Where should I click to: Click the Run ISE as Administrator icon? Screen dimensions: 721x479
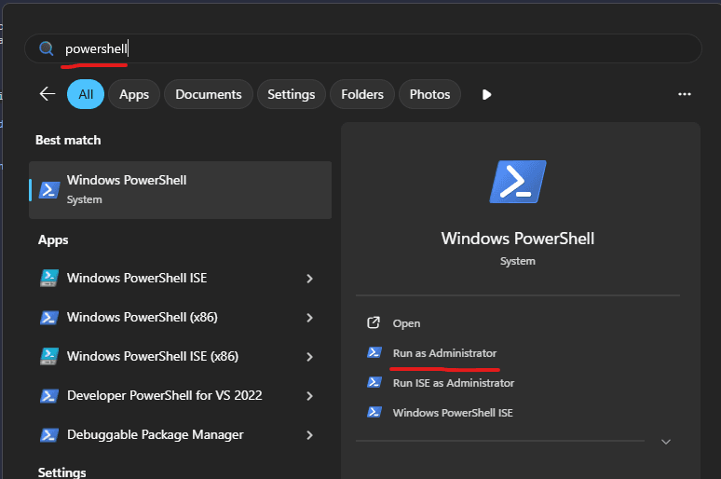pyautogui.click(x=374, y=382)
